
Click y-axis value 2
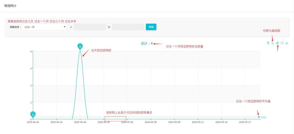click(x=31, y=85)
